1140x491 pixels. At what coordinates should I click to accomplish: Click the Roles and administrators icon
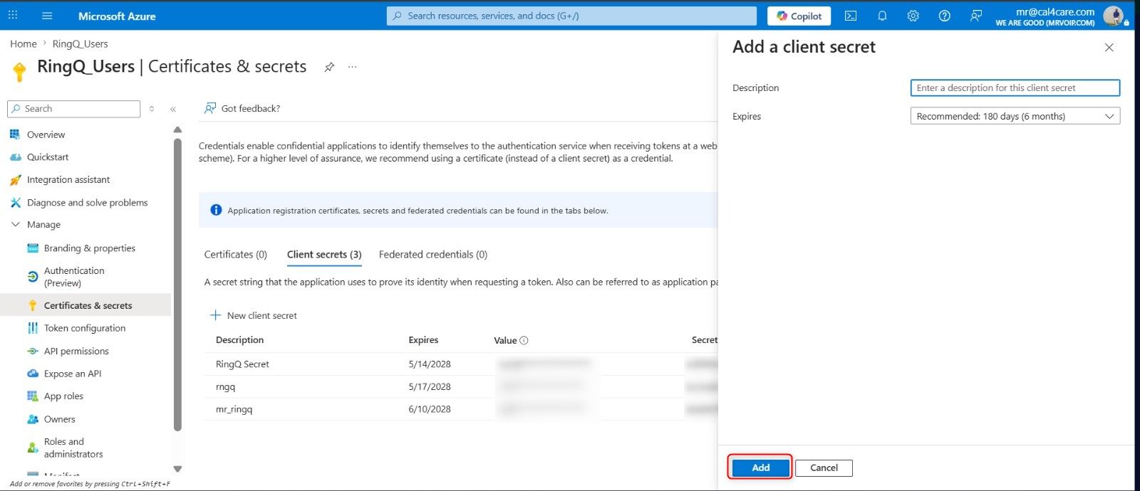[x=33, y=448]
